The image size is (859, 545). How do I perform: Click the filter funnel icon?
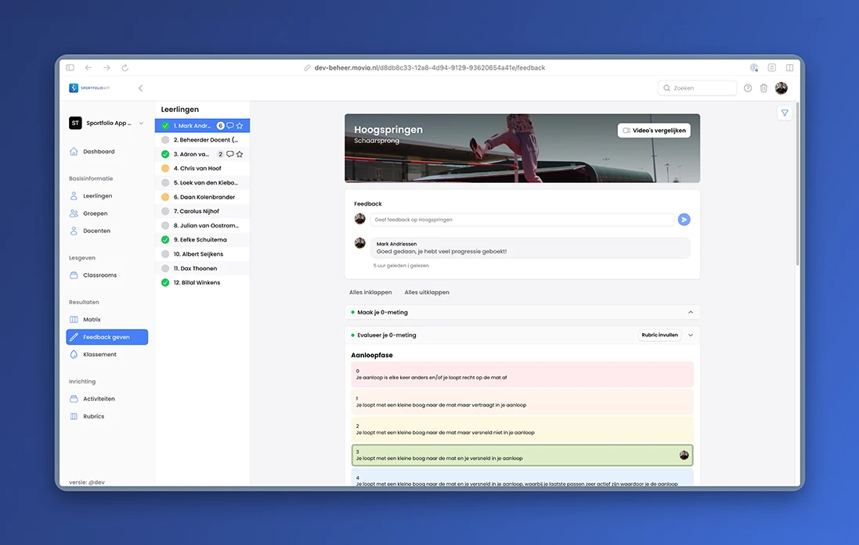coord(785,113)
